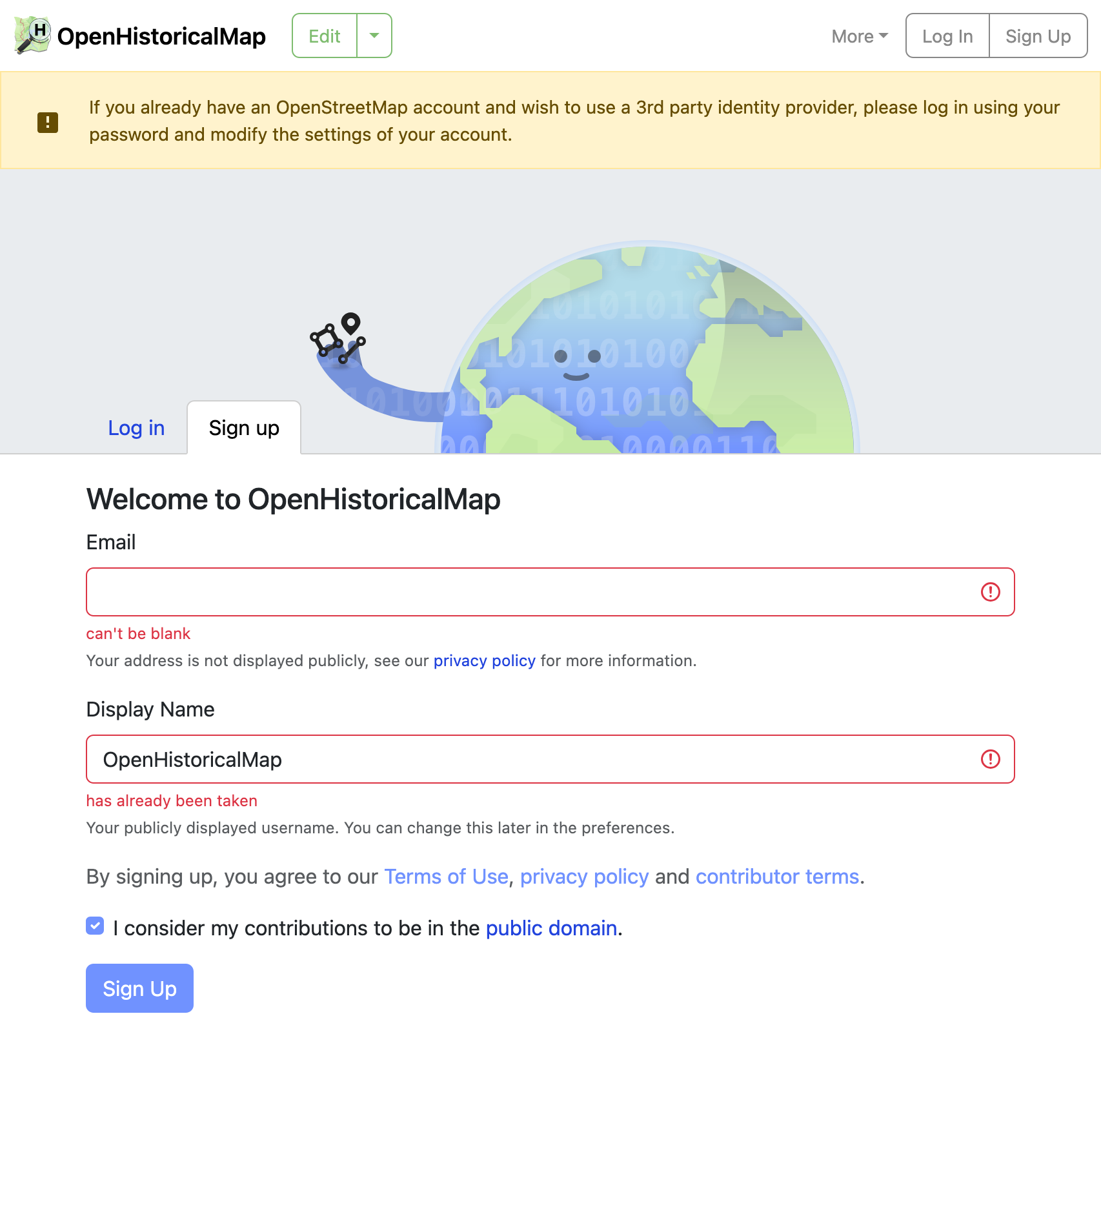Image resolution: width=1101 pixels, height=1229 pixels.
Task: Focus the Display Name input field
Action: (529, 759)
